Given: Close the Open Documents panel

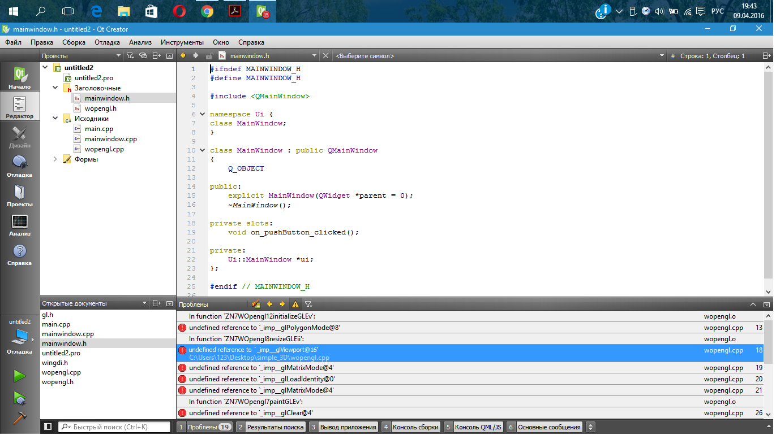Looking at the screenshot, I should click(x=169, y=303).
